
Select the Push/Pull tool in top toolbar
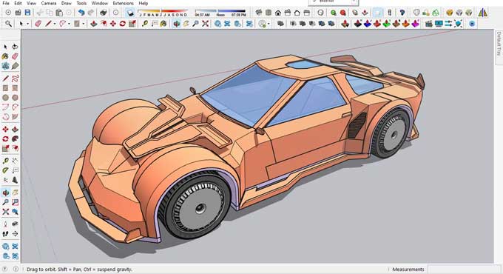(94, 24)
